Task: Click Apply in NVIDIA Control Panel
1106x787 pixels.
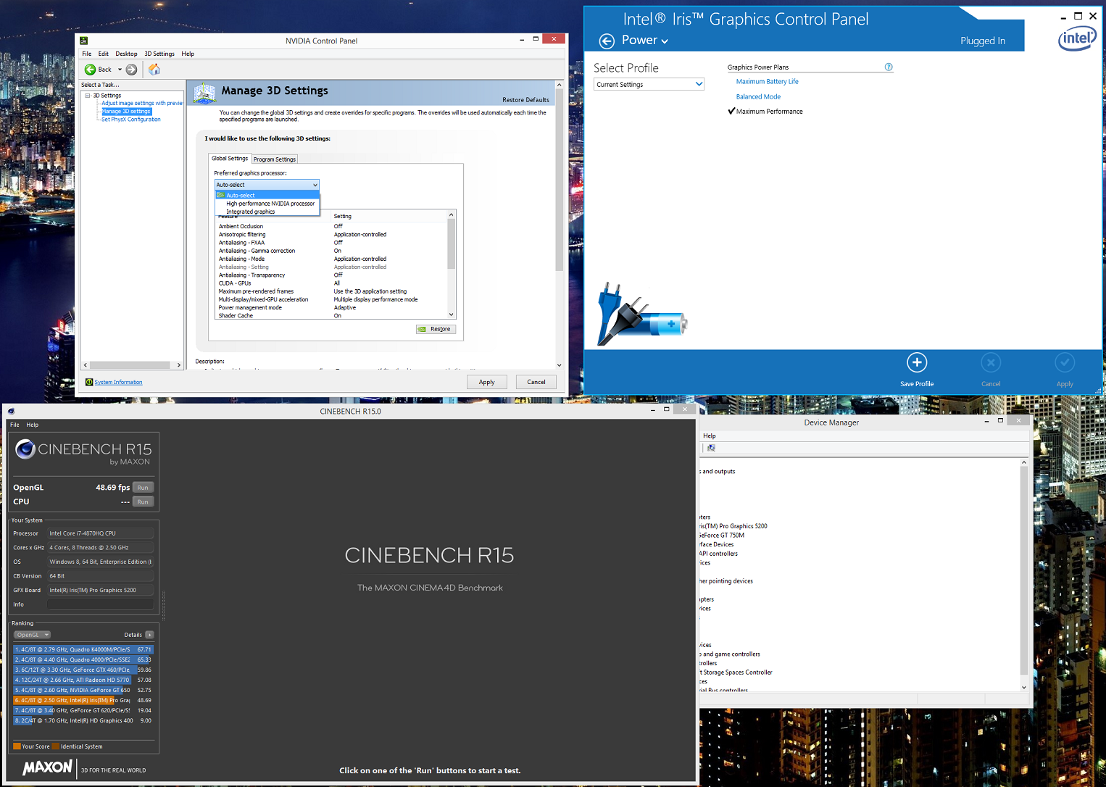Action: tap(486, 382)
